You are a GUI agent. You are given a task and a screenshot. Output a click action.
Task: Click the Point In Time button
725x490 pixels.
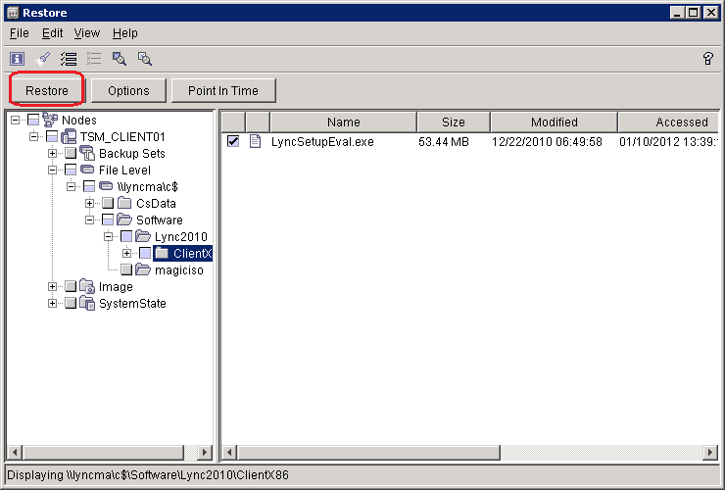pos(223,90)
